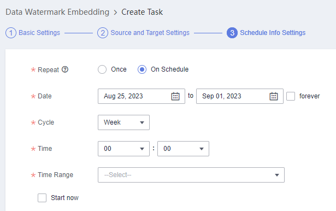The height and width of the screenshot is (211, 336).
Task: Go to Source and Target Settings step
Action: coord(150,33)
